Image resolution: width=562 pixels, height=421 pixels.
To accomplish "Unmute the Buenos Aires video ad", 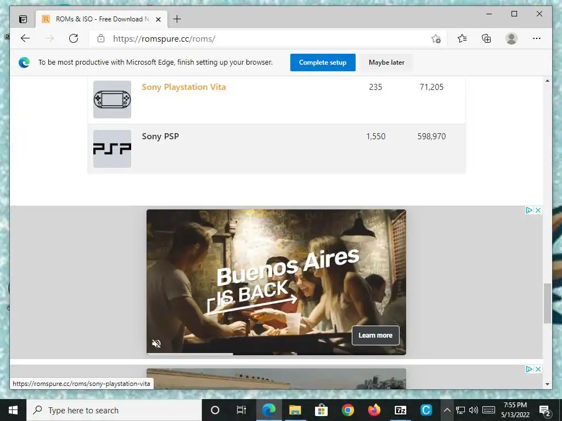I will (156, 344).
